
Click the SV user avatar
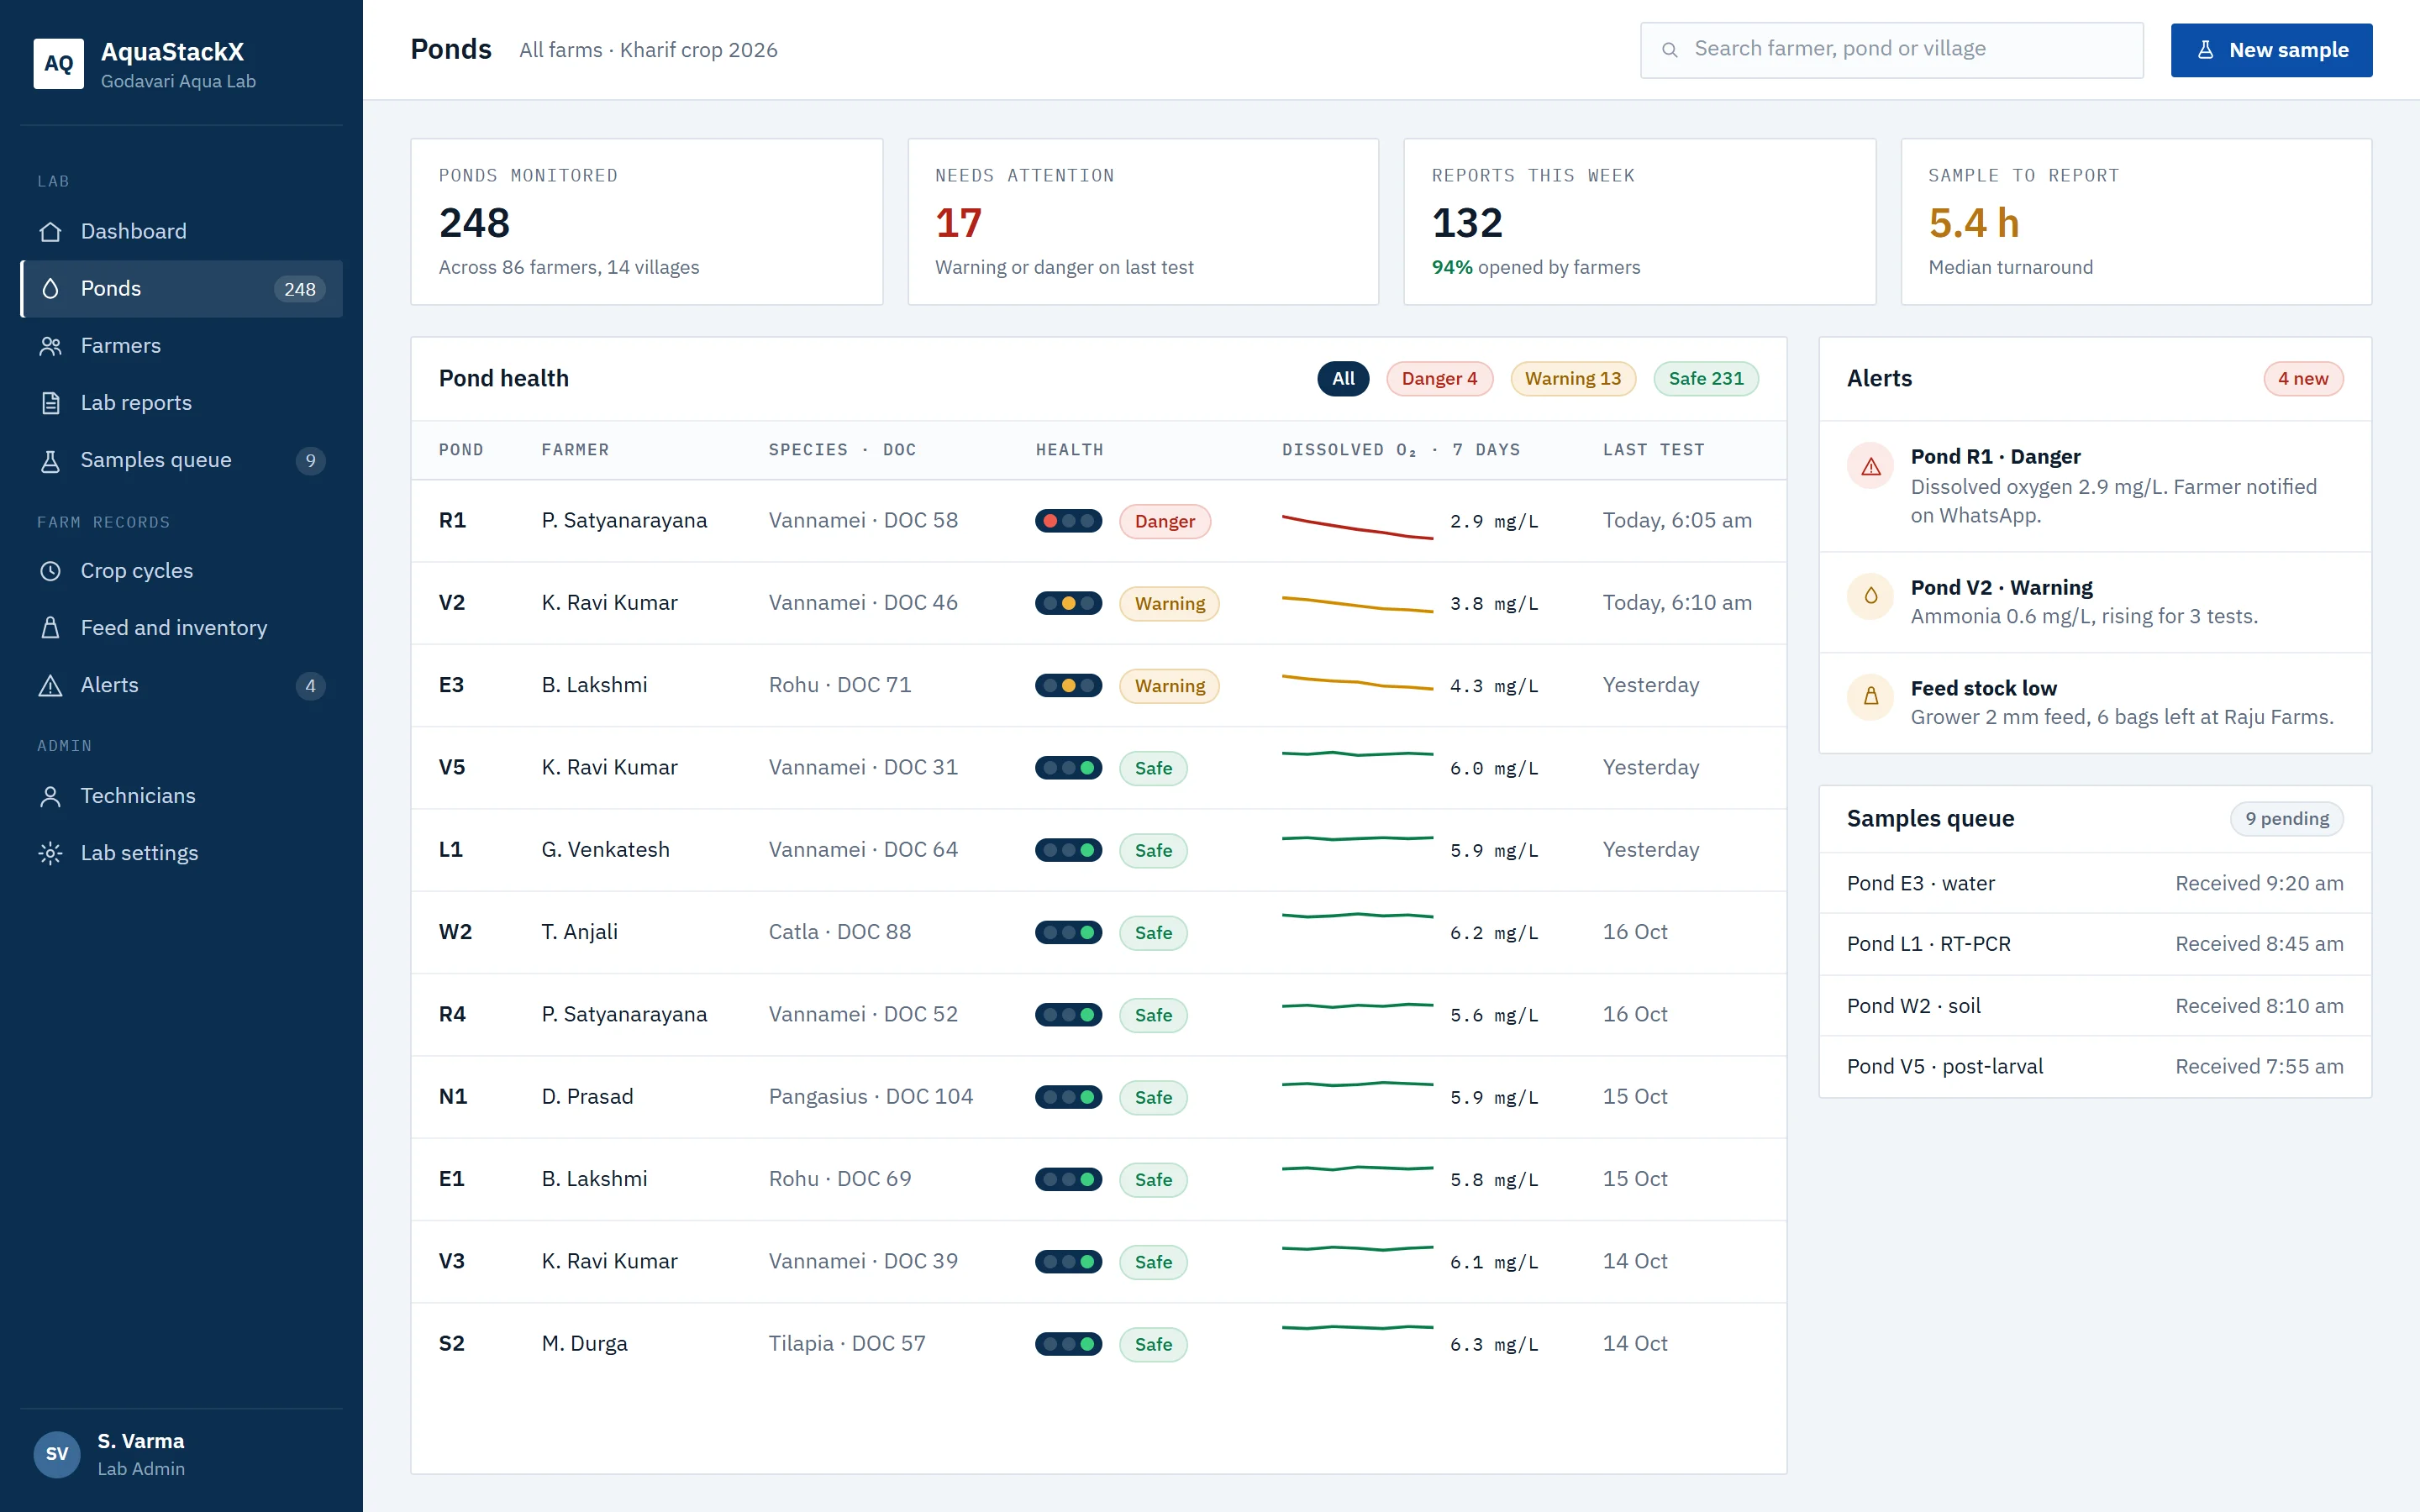(57, 1454)
